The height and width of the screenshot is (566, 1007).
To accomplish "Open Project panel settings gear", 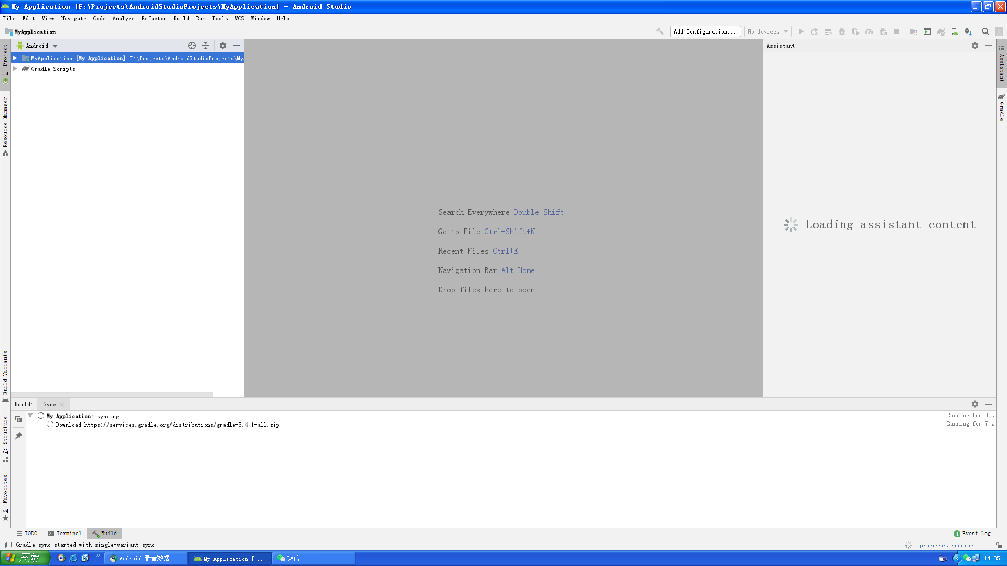I will [x=223, y=46].
